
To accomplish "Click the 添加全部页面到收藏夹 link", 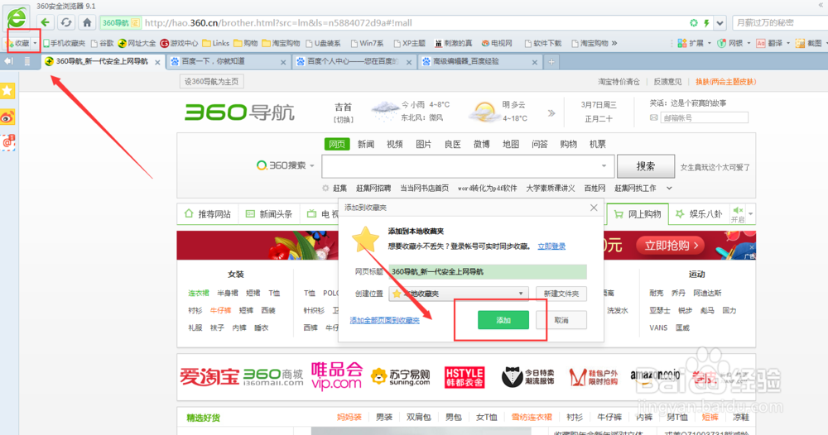I will [384, 320].
